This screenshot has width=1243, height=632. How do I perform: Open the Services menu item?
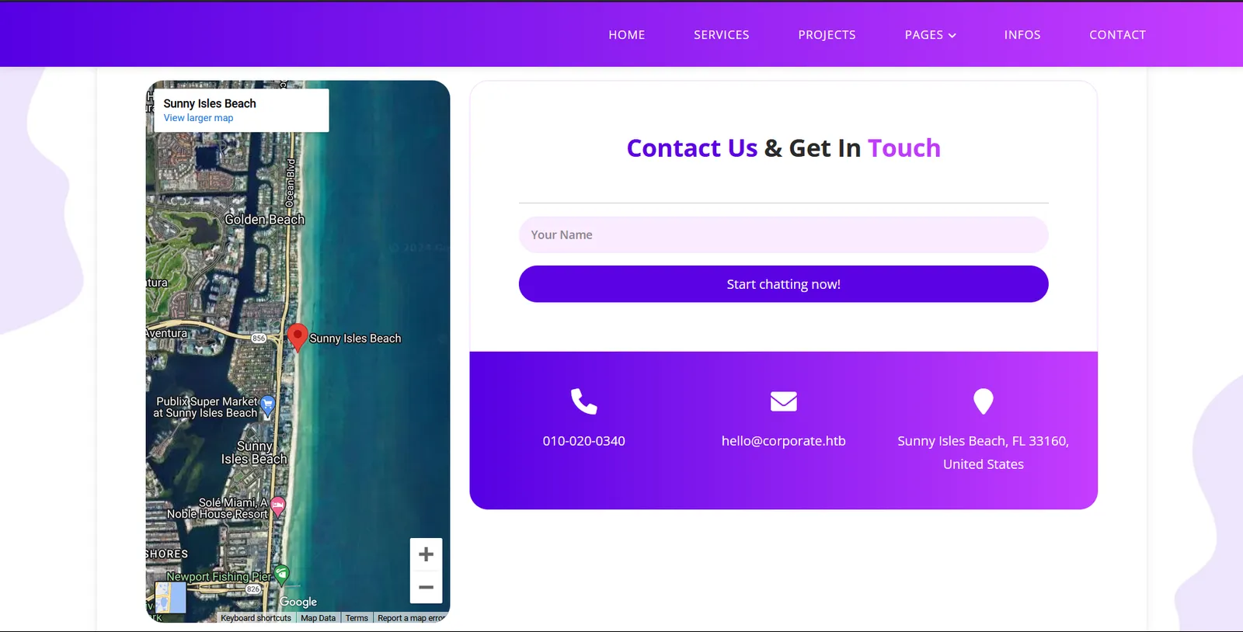(x=722, y=35)
